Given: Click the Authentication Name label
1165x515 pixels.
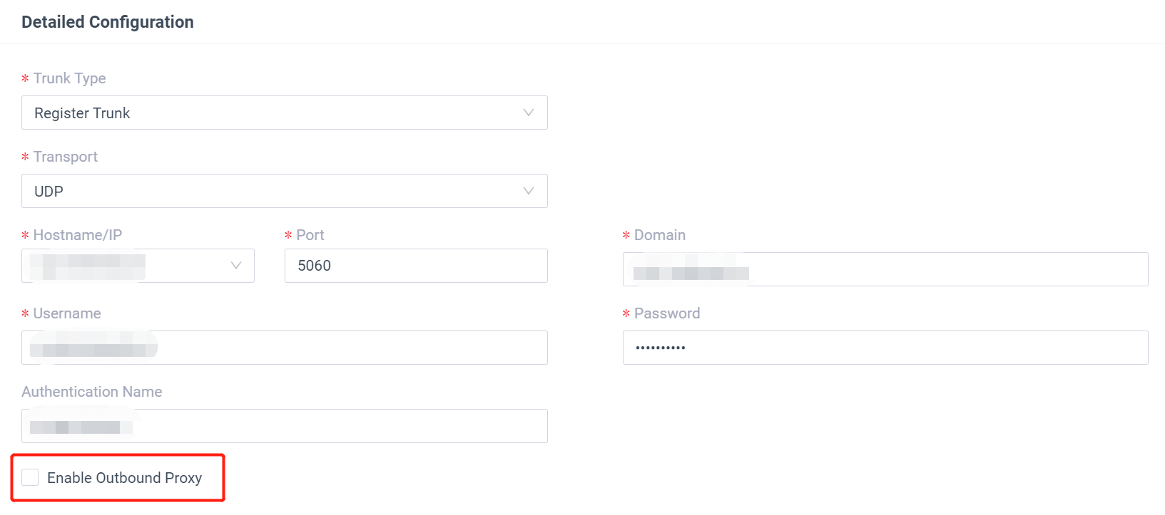Looking at the screenshot, I should pos(92,392).
